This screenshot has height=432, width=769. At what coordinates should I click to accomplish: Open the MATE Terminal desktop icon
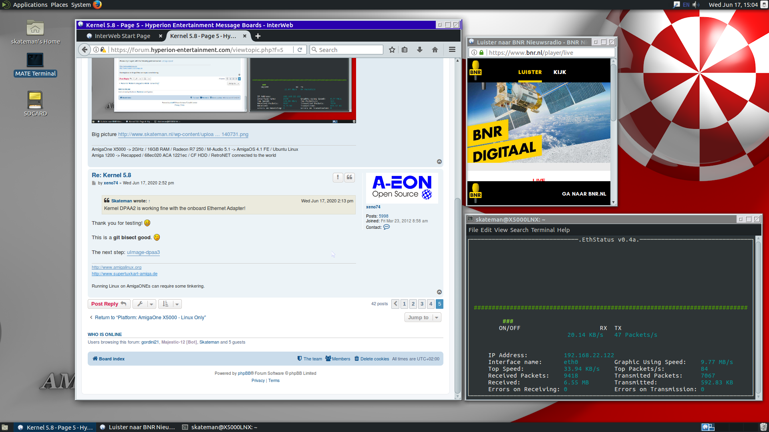pyautogui.click(x=35, y=65)
